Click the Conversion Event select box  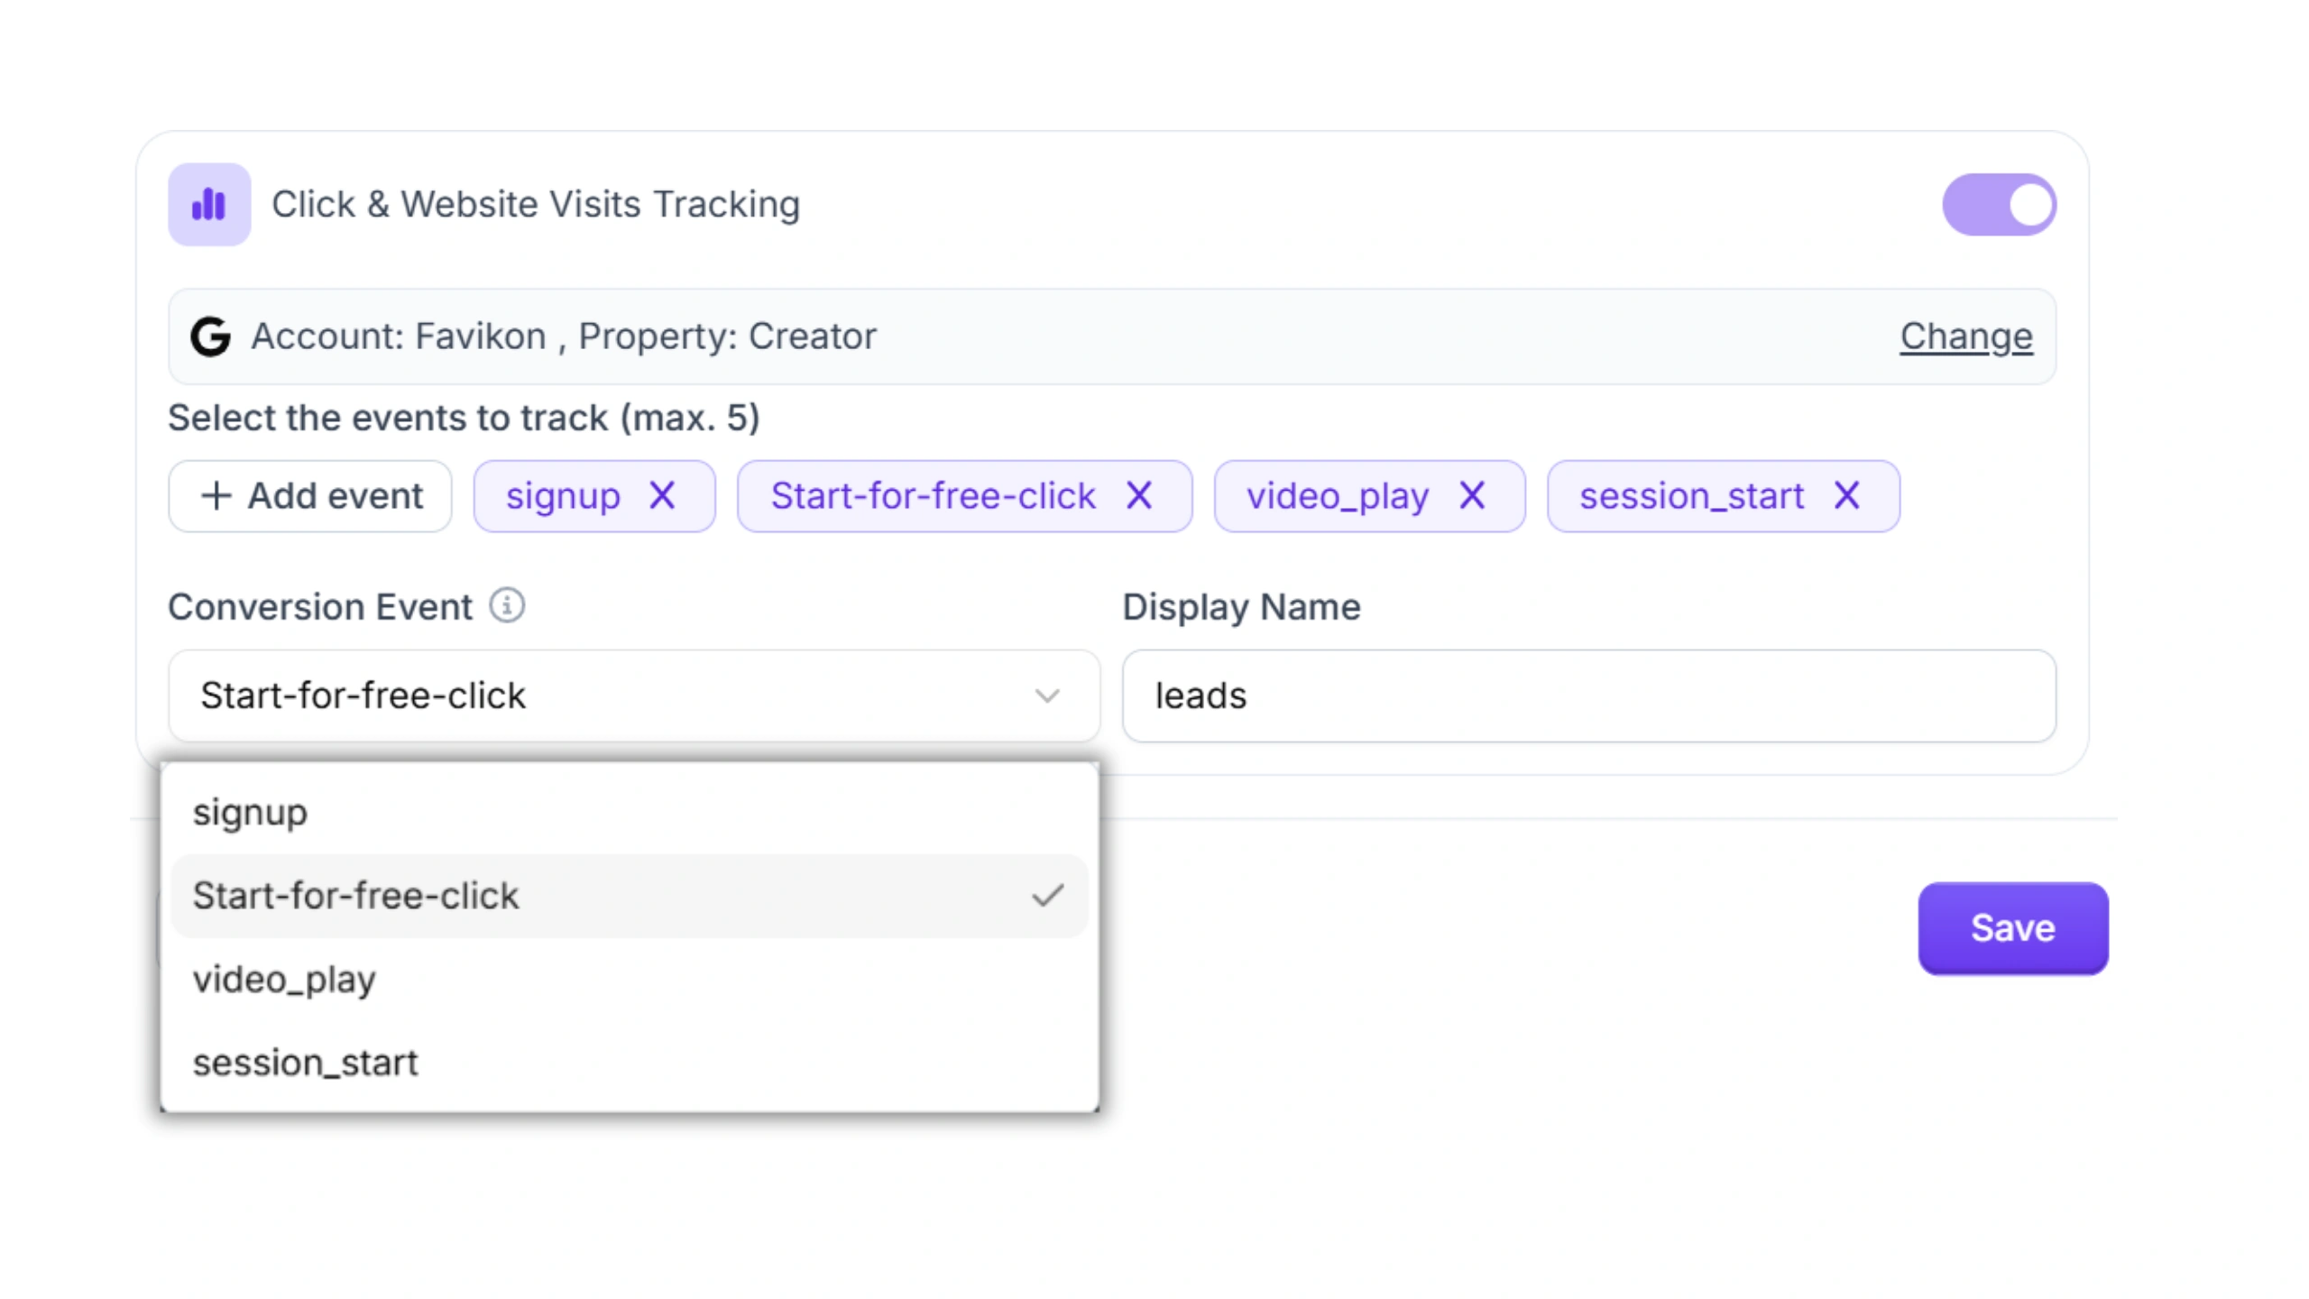click(613, 696)
